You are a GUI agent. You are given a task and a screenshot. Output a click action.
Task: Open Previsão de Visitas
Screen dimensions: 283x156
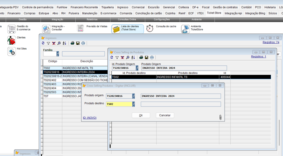[x=80, y=28]
